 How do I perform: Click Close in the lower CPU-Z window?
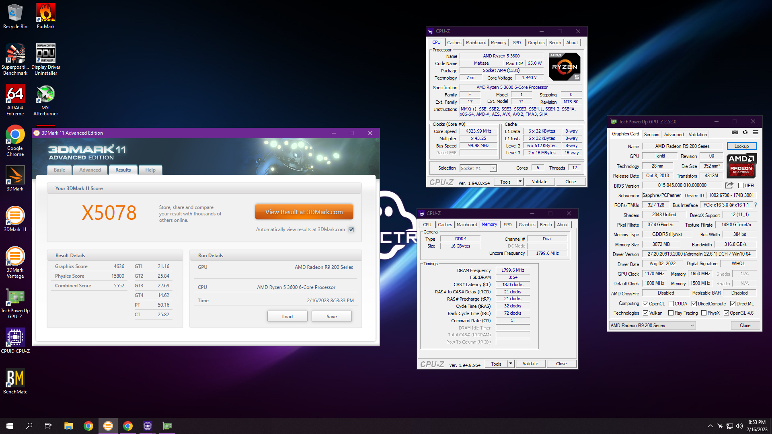561,364
